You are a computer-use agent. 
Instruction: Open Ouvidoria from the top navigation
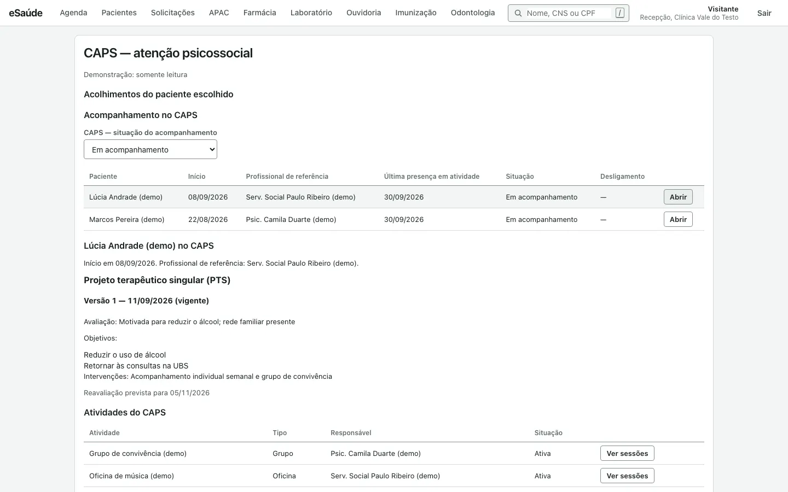point(363,13)
